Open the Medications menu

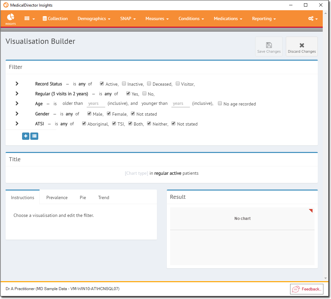(228, 19)
